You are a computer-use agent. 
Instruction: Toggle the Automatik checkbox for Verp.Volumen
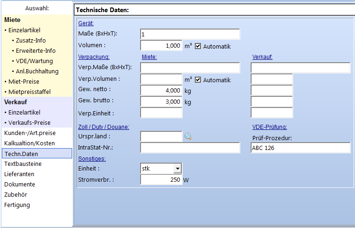click(198, 80)
